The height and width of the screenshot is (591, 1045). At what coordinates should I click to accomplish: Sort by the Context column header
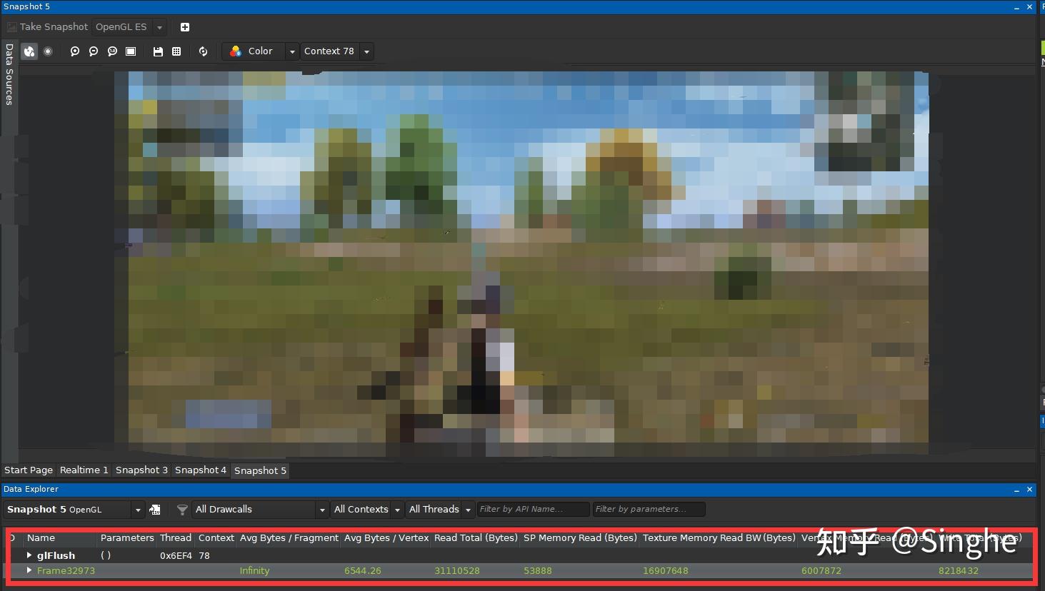point(216,538)
